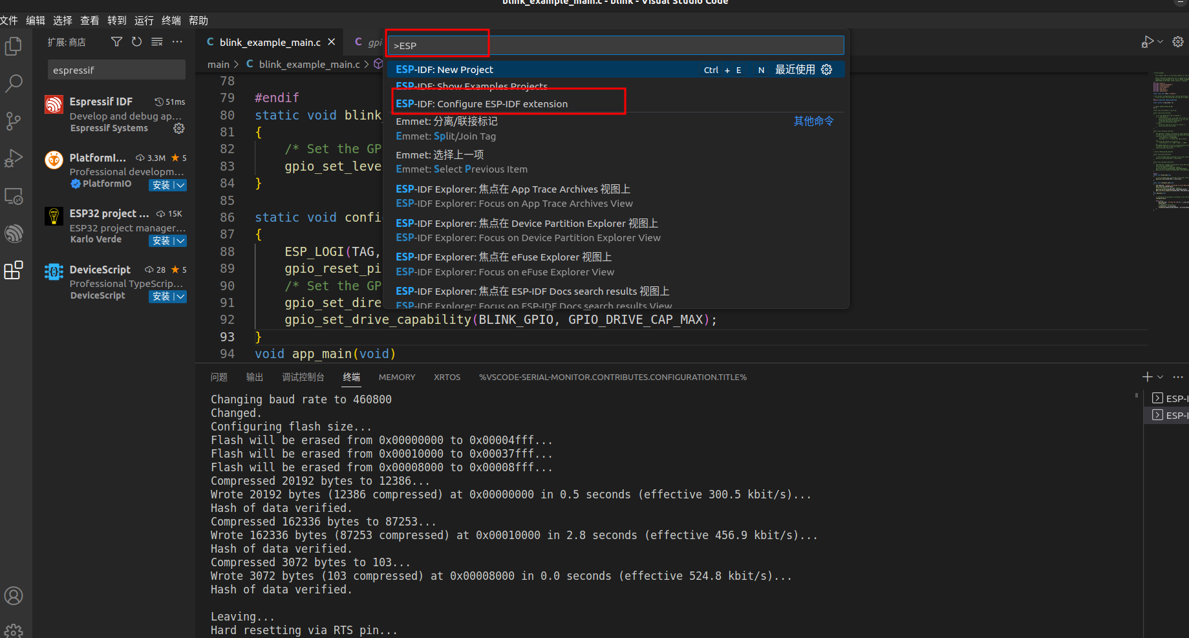
Task: Open the 选择 (Selection) menu
Action: coord(63,21)
